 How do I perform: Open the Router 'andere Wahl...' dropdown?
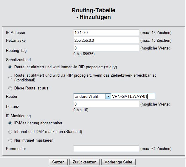point(89,96)
